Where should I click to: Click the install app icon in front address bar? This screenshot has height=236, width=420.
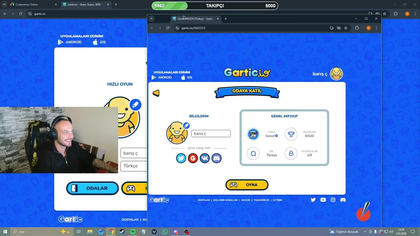(x=332, y=28)
